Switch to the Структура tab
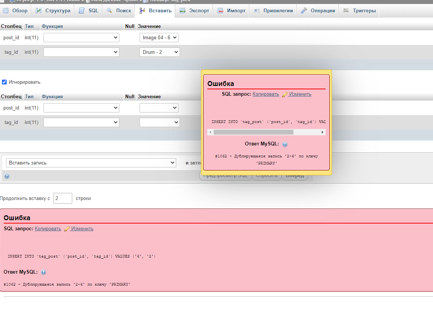The height and width of the screenshot is (311, 433). click(53, 11)
